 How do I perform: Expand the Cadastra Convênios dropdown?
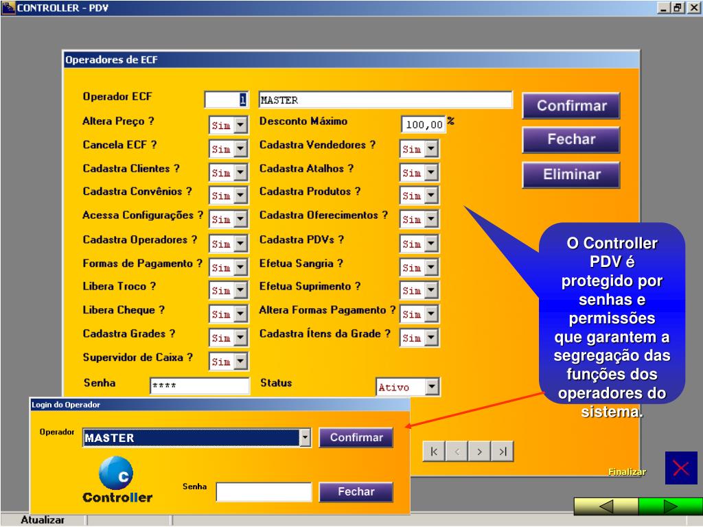241,196
